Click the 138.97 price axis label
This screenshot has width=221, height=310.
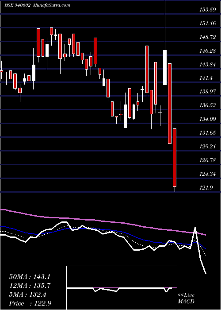pos(208,92)
